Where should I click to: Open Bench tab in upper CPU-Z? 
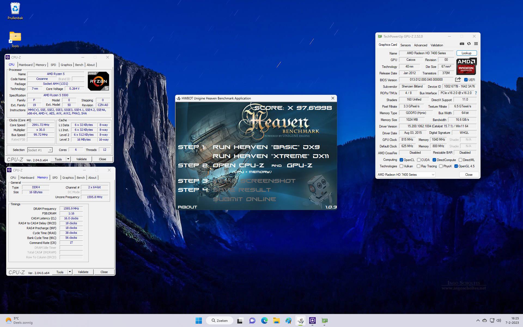[79, 65]
